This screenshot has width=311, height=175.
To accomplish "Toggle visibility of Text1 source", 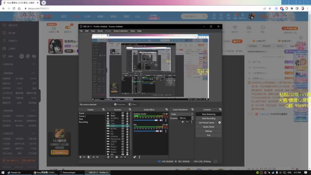I will (x=123, y=113).
